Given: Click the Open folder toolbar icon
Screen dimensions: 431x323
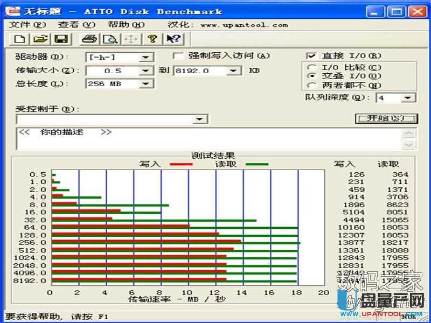Looking at the screenshot, I should 40,39.
